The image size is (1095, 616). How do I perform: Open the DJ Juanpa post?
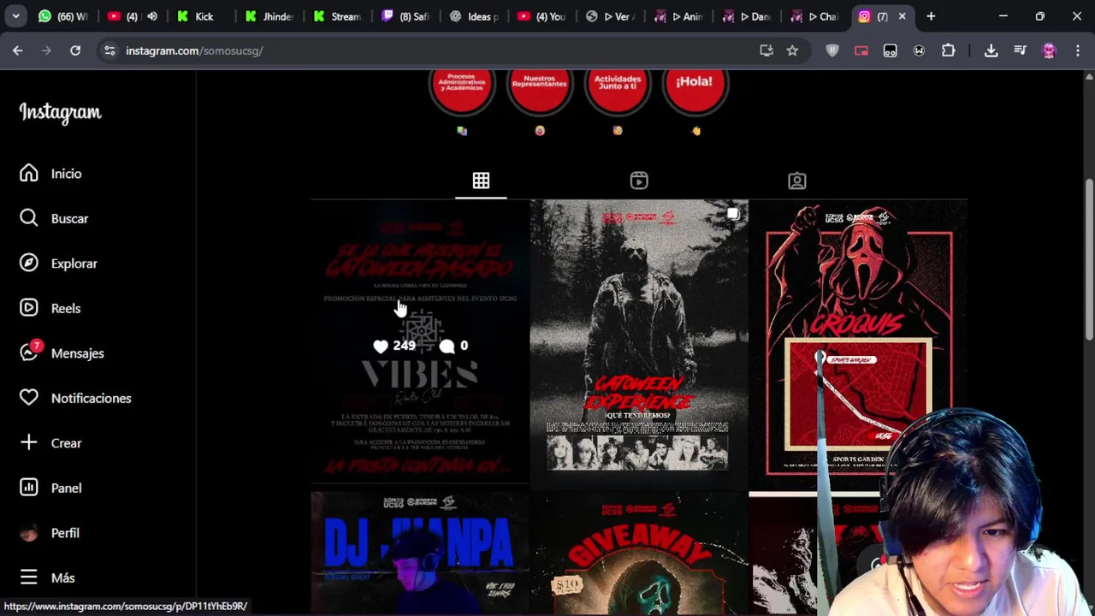point(420,554)
